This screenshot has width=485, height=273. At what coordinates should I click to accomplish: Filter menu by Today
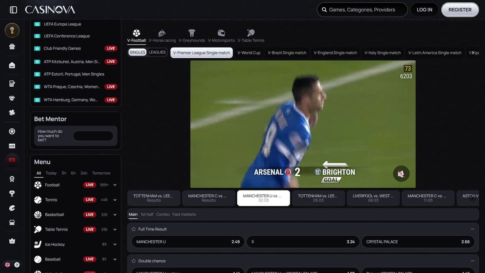[51, 173]
